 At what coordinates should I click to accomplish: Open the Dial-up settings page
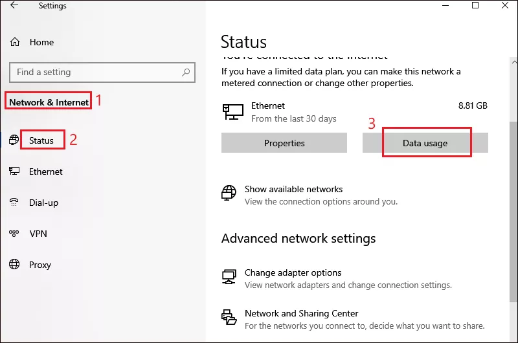pyautogui.click(x=43, y=203)
